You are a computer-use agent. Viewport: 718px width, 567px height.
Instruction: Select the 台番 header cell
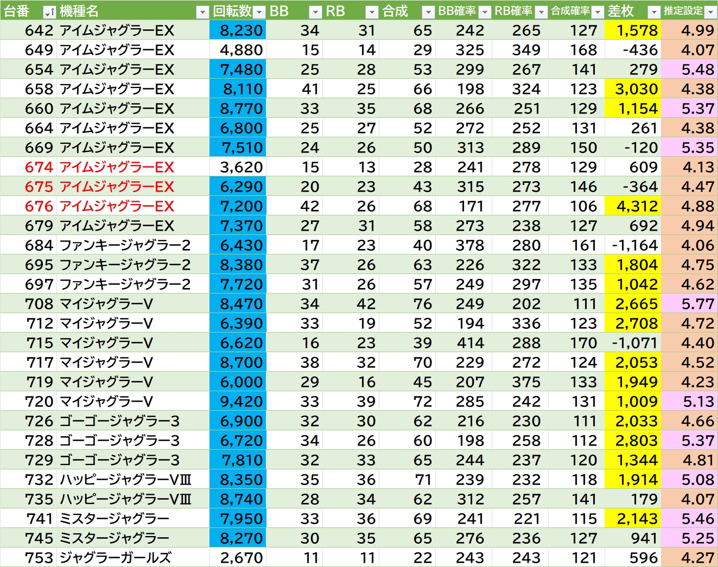28,11
